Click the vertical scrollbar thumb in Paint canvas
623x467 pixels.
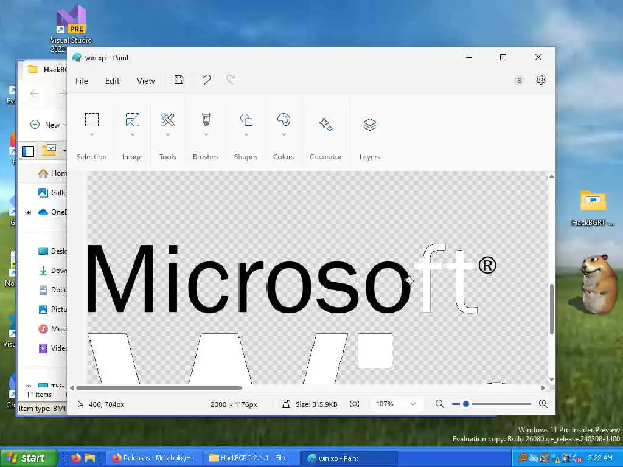pyautogui.click(x=551, y=309)
